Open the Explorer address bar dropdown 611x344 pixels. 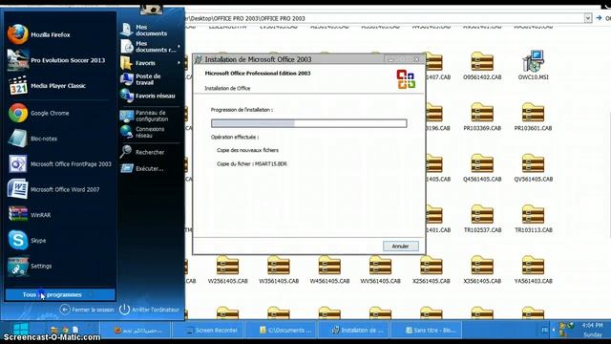pos(588,18)
